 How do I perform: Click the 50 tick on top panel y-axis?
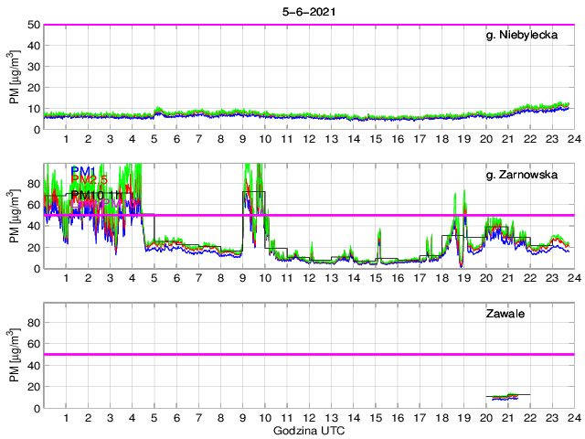tap(31, 25)
